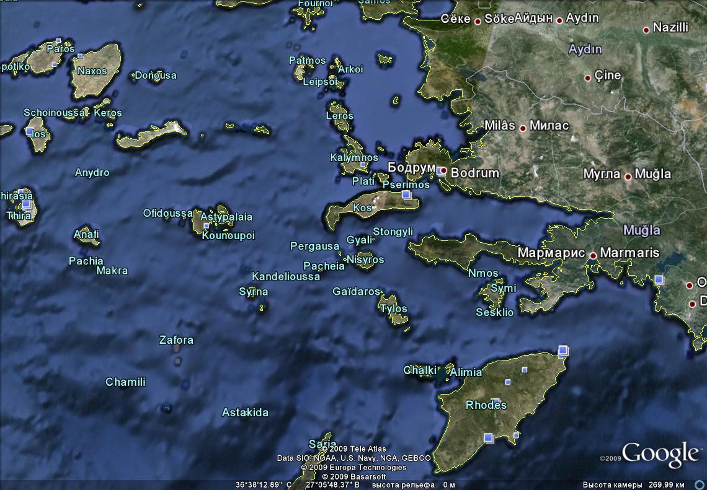Click large blue placemark on Rhodes south coast
Screen dimensions: 707x490
[488, 438]
